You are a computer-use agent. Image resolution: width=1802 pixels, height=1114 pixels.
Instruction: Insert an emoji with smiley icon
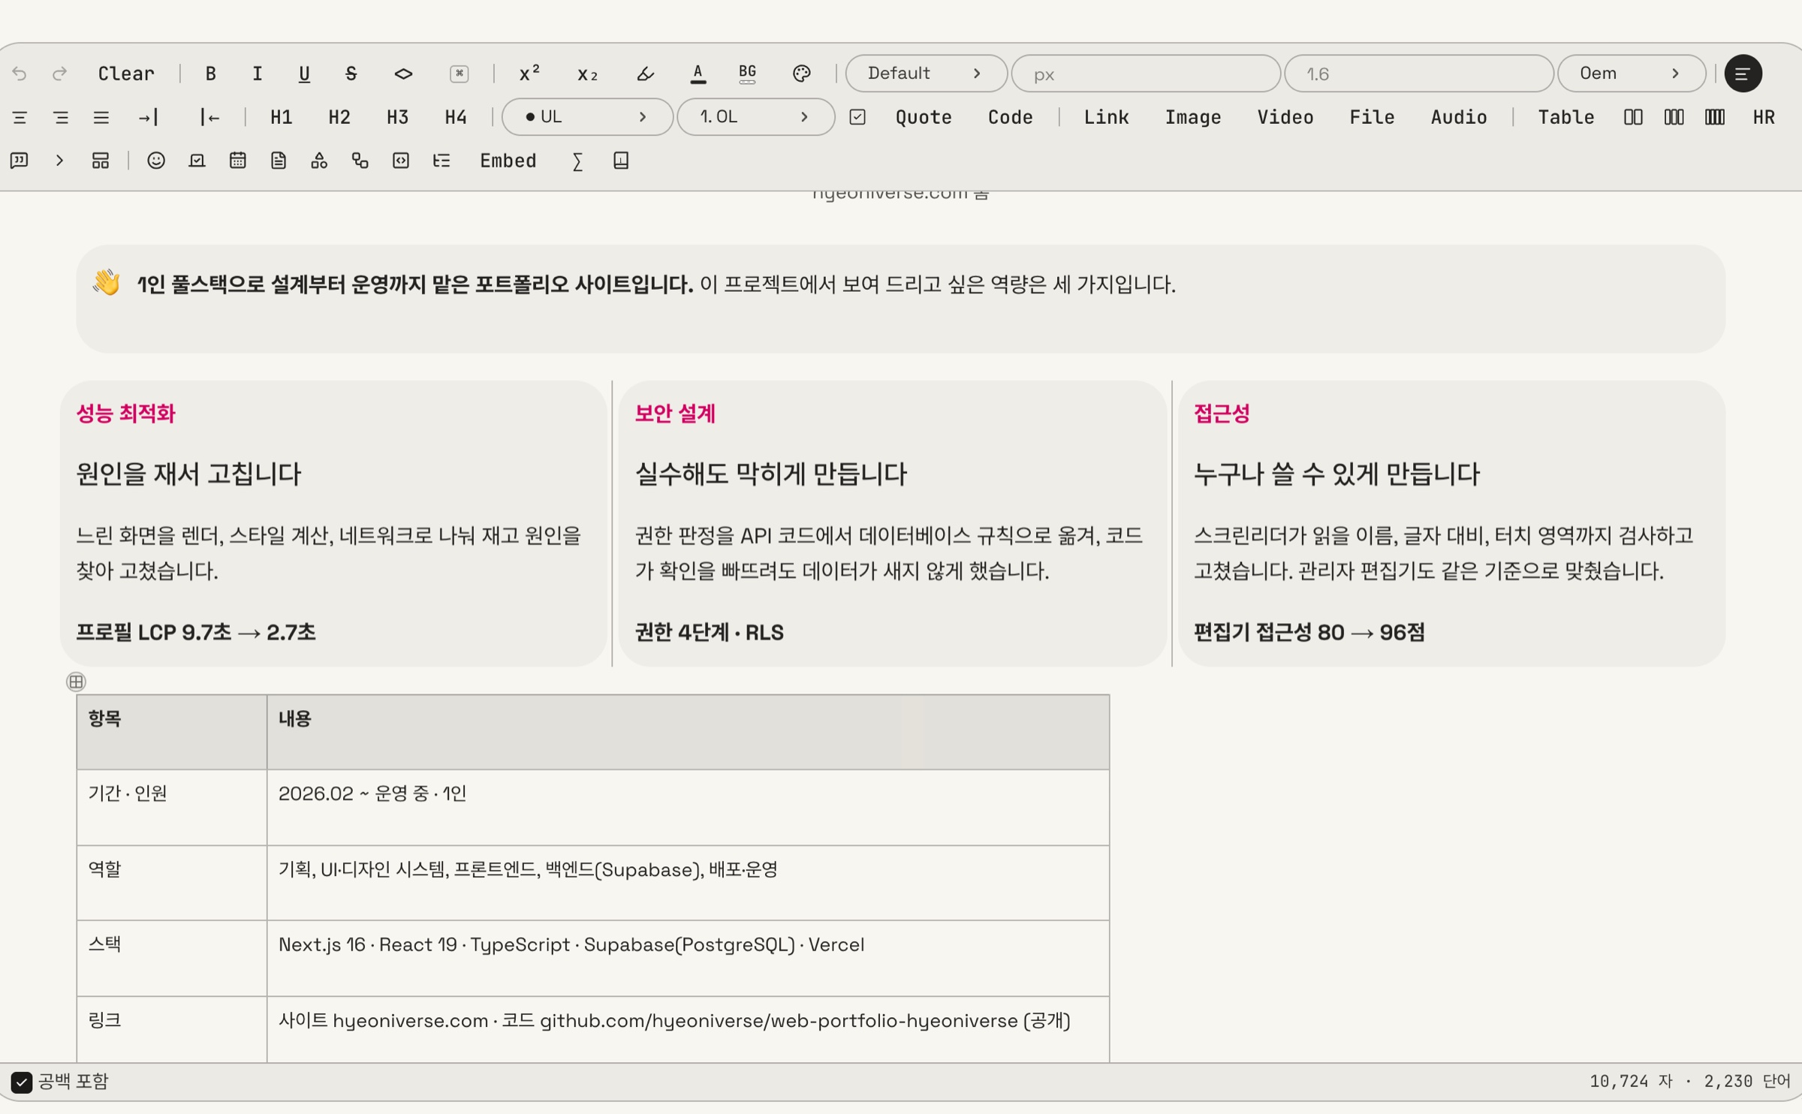[x=156, y=161]
